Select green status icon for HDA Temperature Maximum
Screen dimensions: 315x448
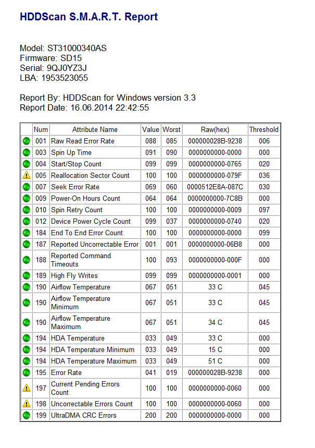point(26,361)
